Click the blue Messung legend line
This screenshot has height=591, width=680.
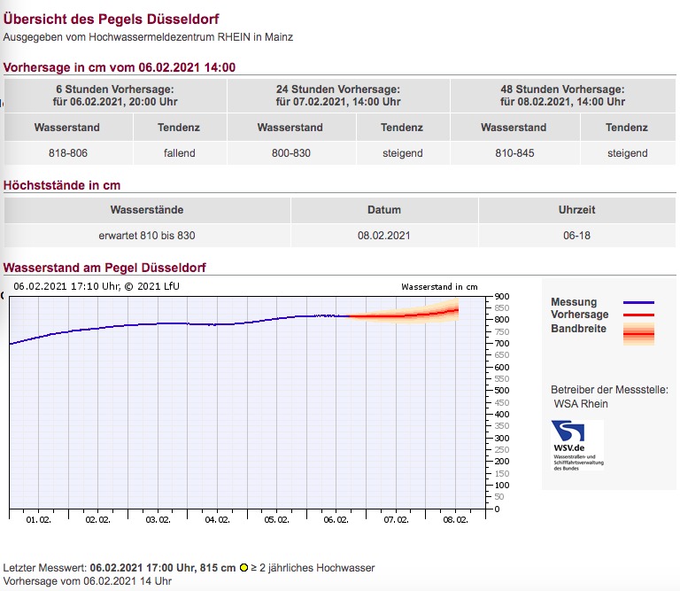point(638,302)
